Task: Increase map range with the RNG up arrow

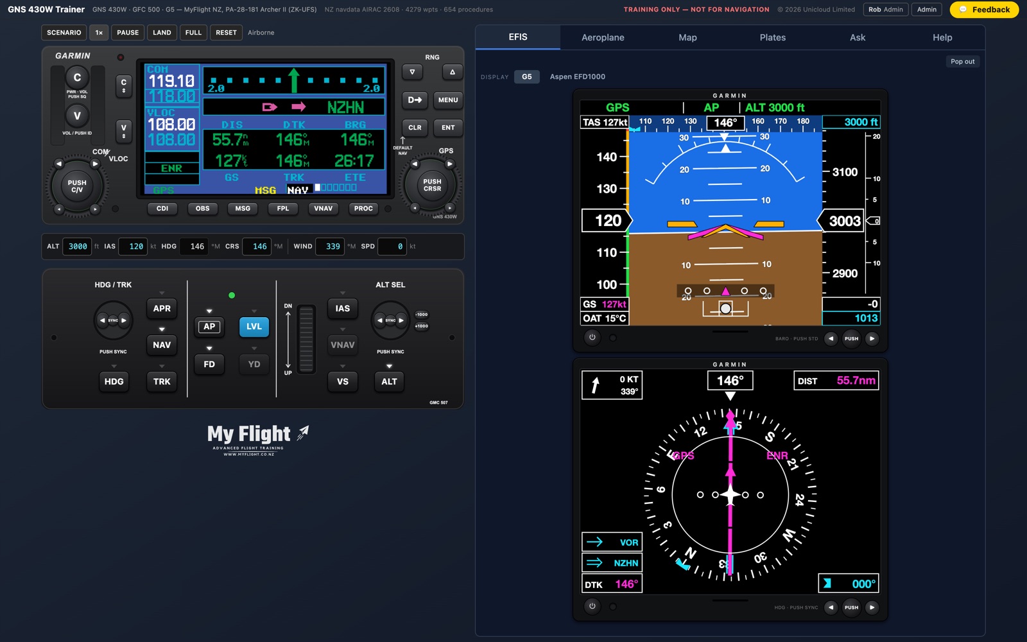Action: [x=453, y=72]
